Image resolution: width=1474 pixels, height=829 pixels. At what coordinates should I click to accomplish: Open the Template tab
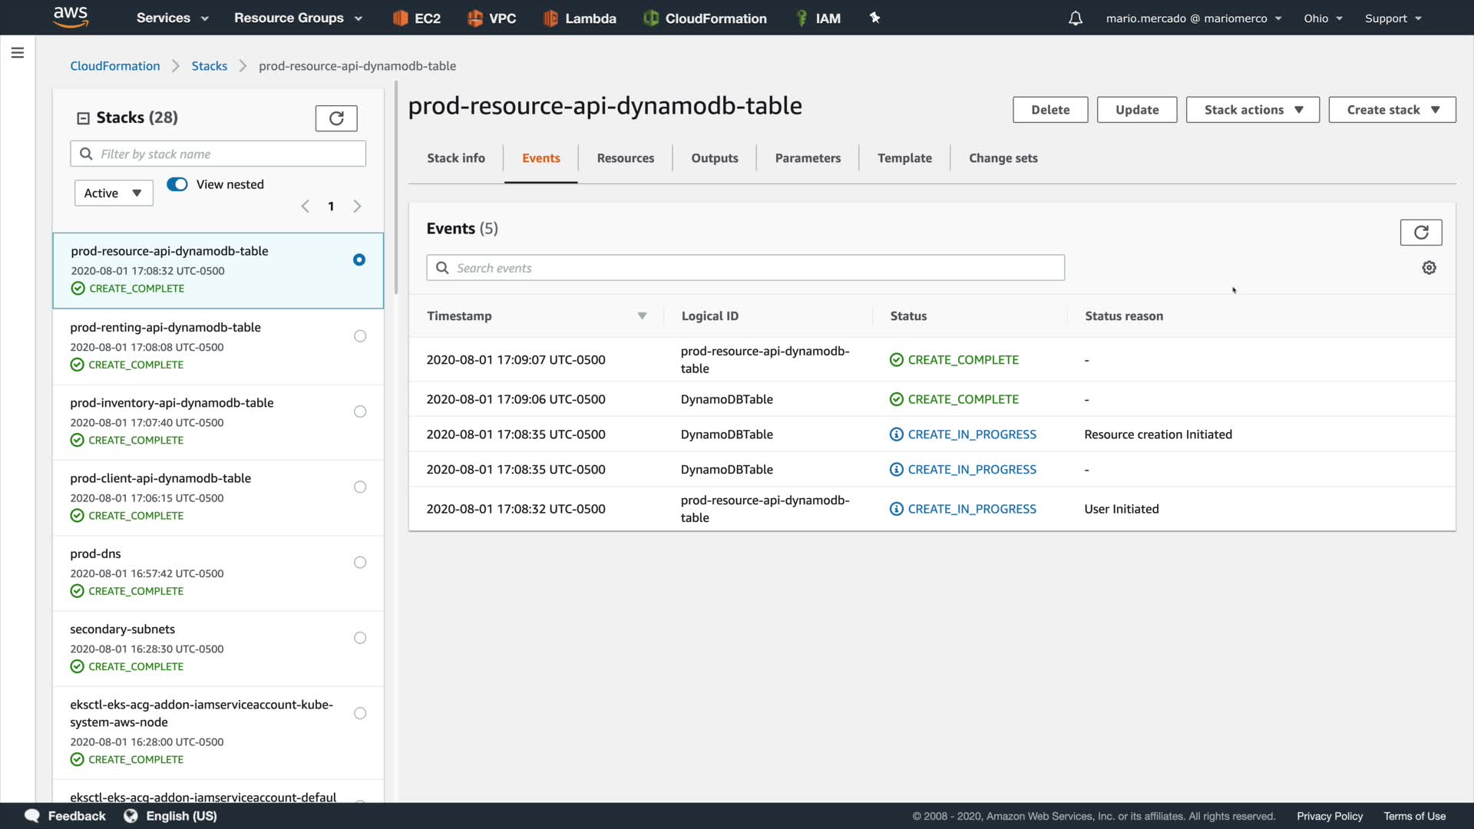point(904,158)
